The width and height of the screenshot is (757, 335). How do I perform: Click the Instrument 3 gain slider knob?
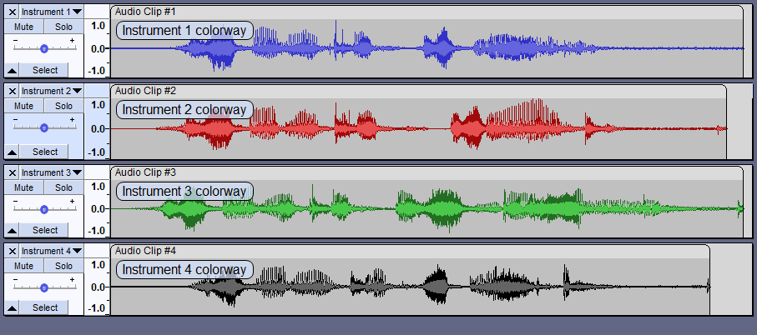tap(44, 209)
